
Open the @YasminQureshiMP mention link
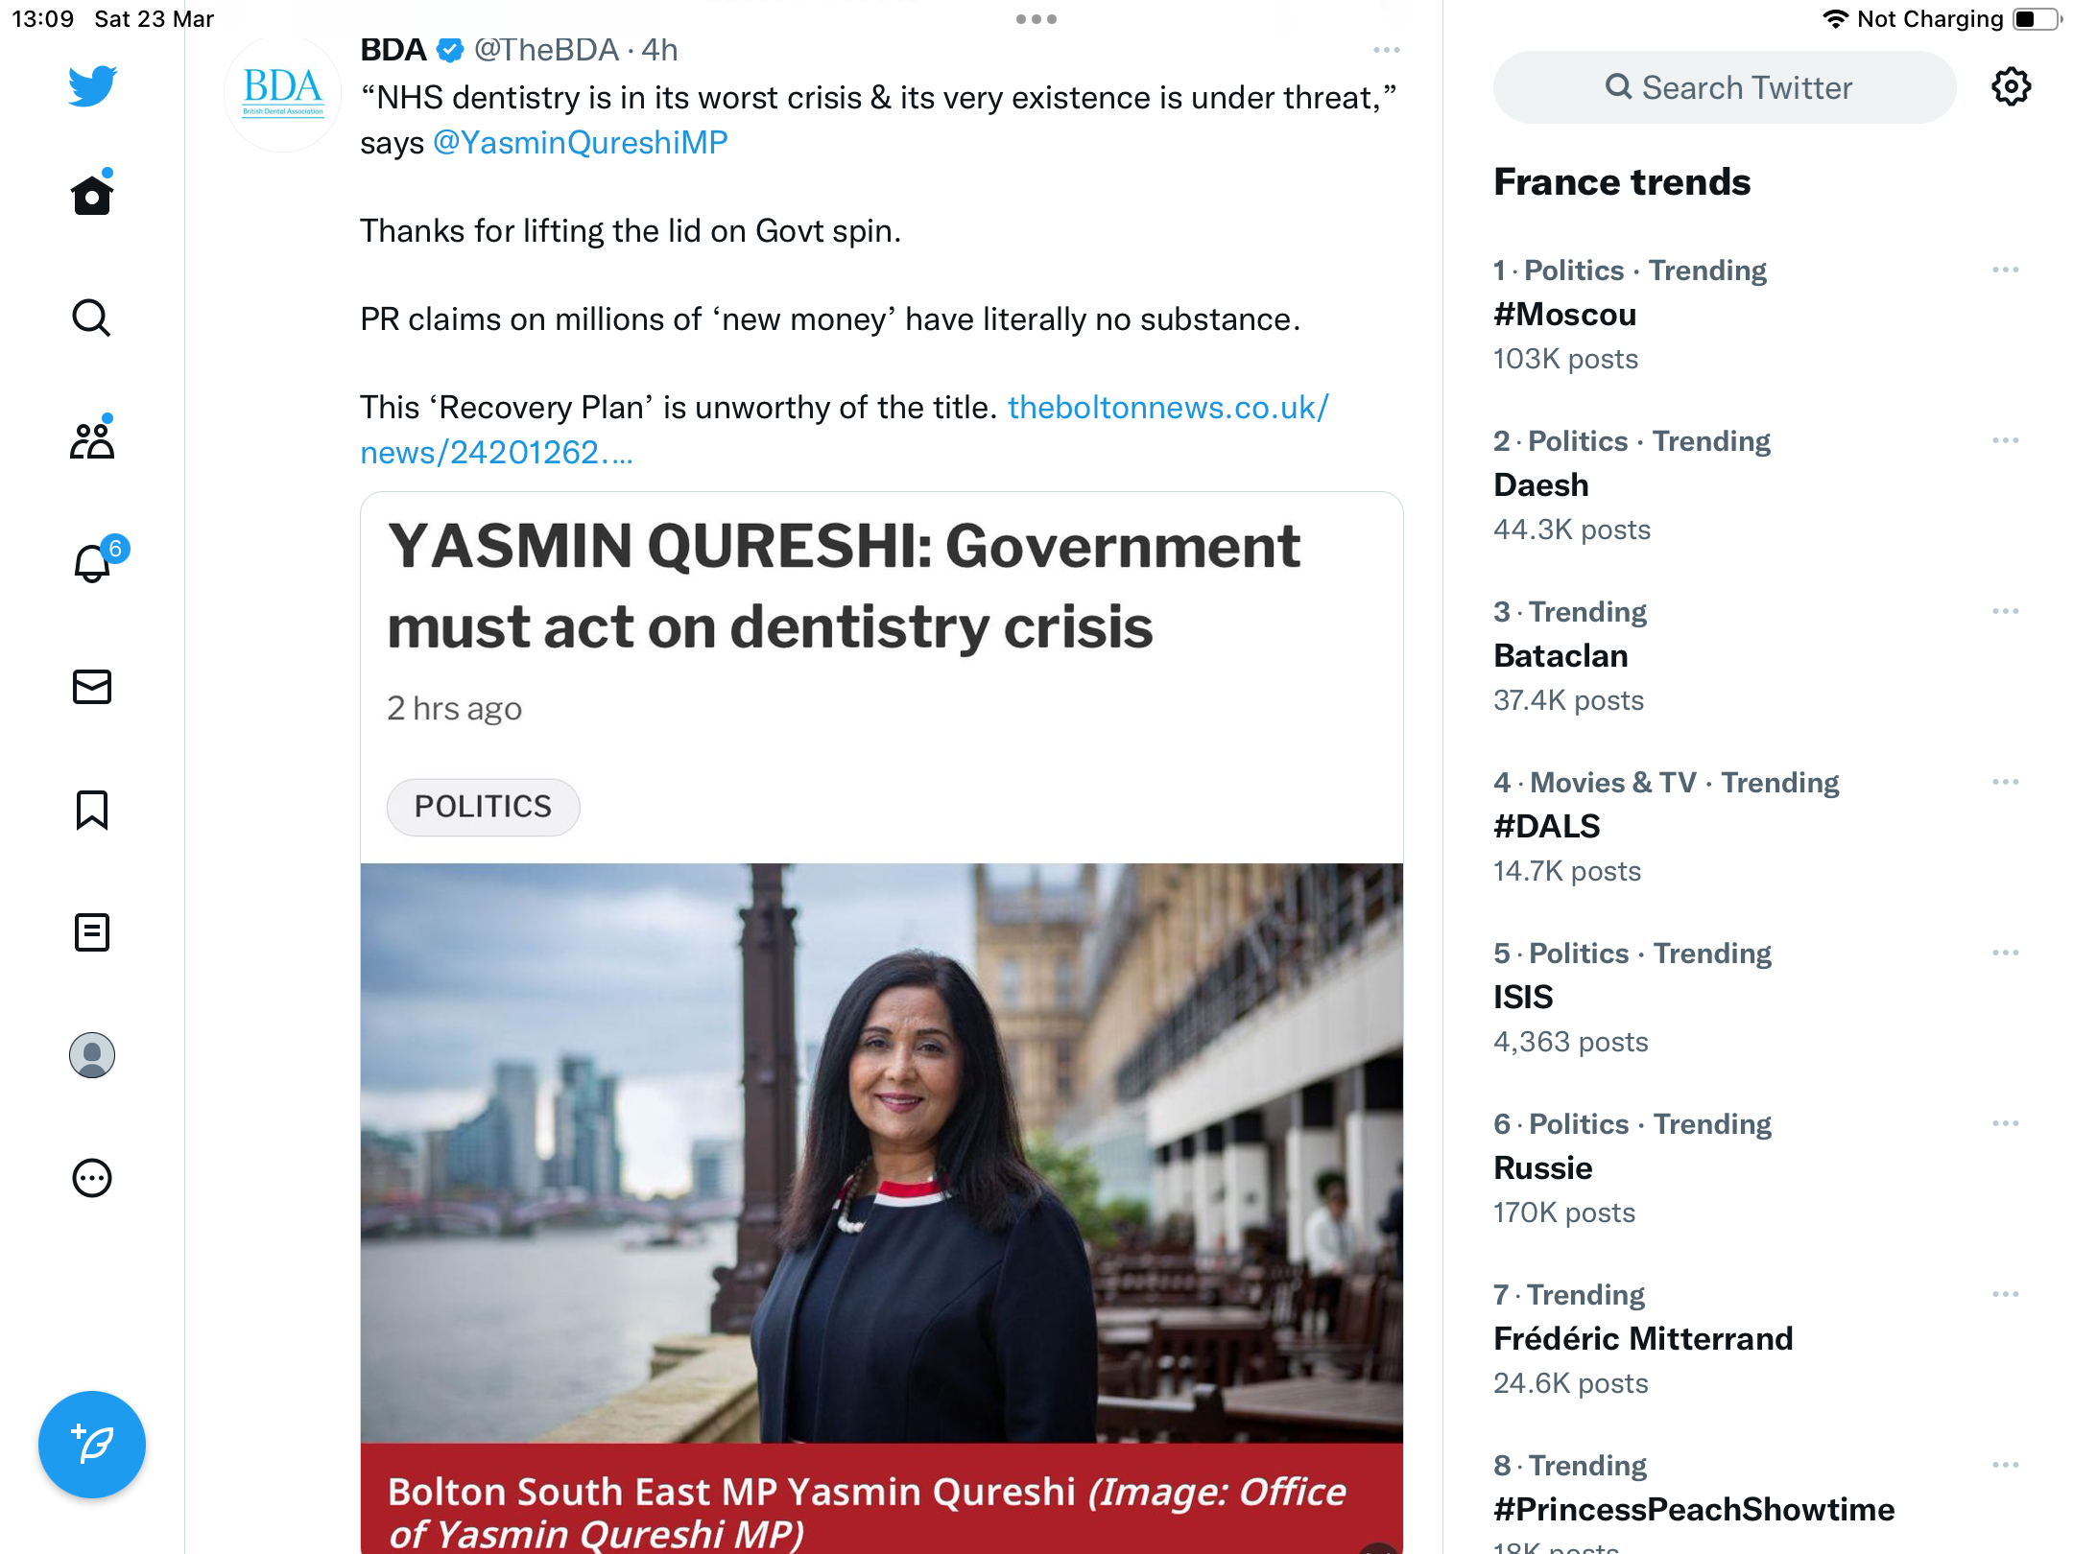click(581, 142)
